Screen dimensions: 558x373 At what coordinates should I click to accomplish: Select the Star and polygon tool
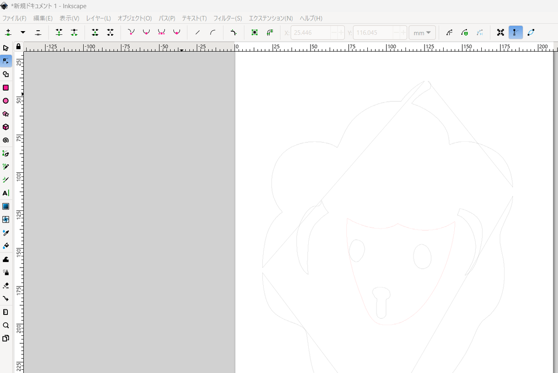coord(6,114)
